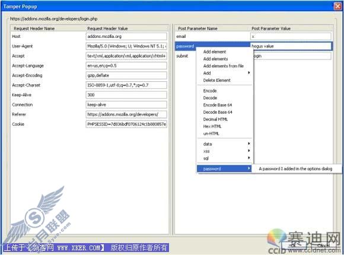Select the Encode menu entry
Viewport: 344px width, 255px height.
click(x=210, y=91)
